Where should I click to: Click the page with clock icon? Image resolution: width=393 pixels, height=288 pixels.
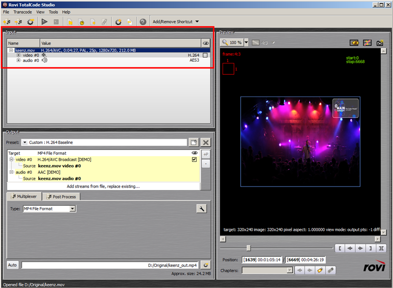[81, 22]
